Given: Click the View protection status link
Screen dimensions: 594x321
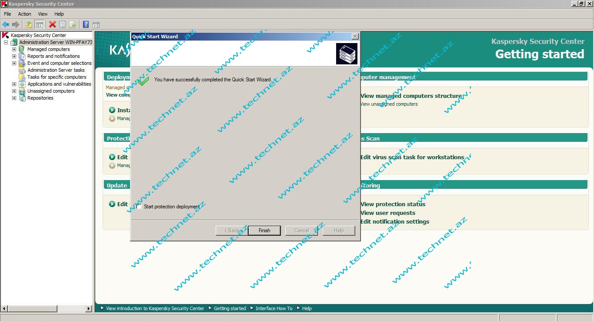Looking at the screenshot, I should click(393, 204).
